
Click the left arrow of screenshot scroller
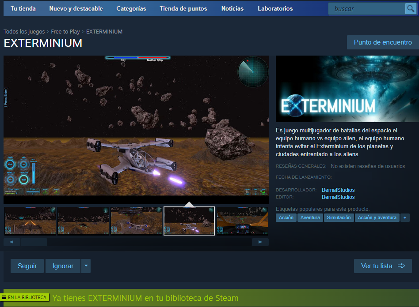[x=11, y=242]
